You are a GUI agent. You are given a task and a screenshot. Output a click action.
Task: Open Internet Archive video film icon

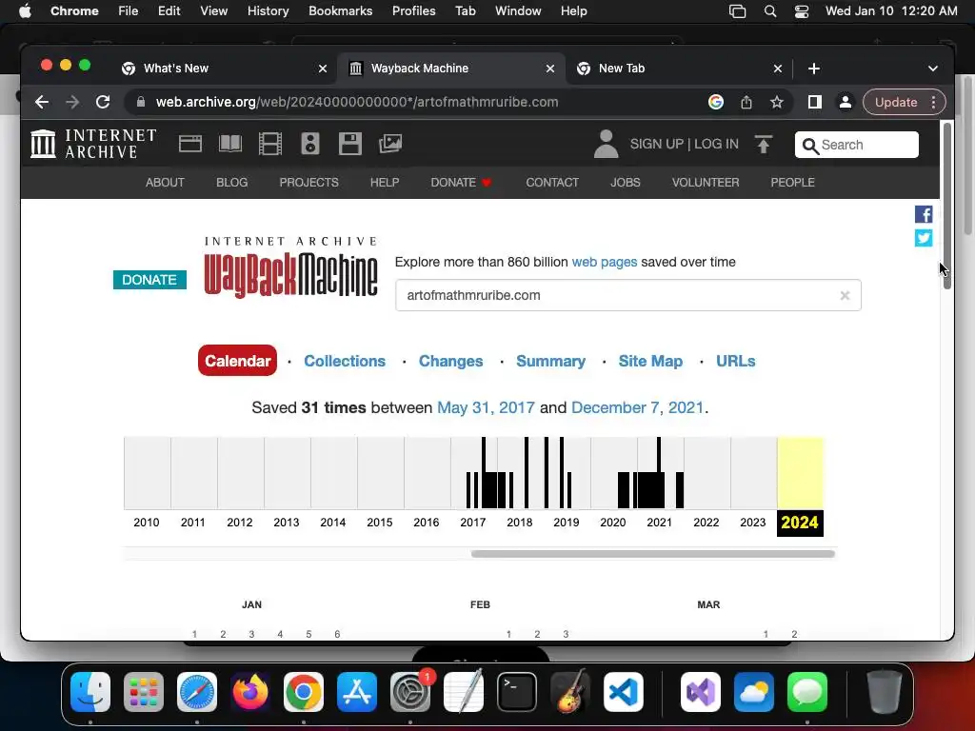(x=270, y=145)
